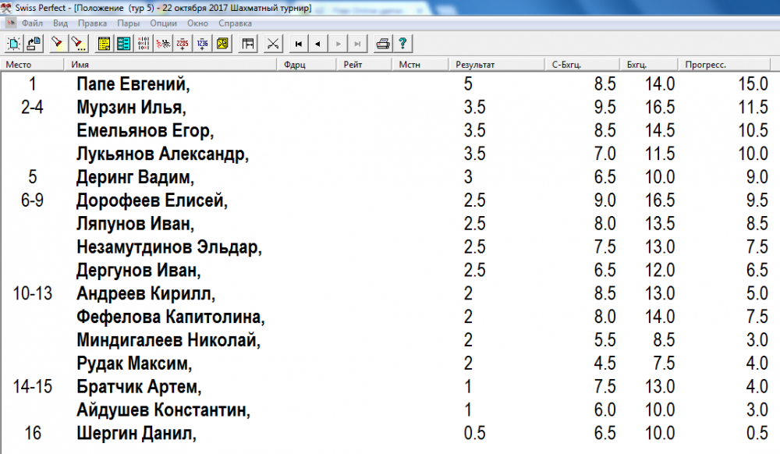This screenshot has height=454, width=780.
Task: Go to the first round button
Action: (299, 44)
